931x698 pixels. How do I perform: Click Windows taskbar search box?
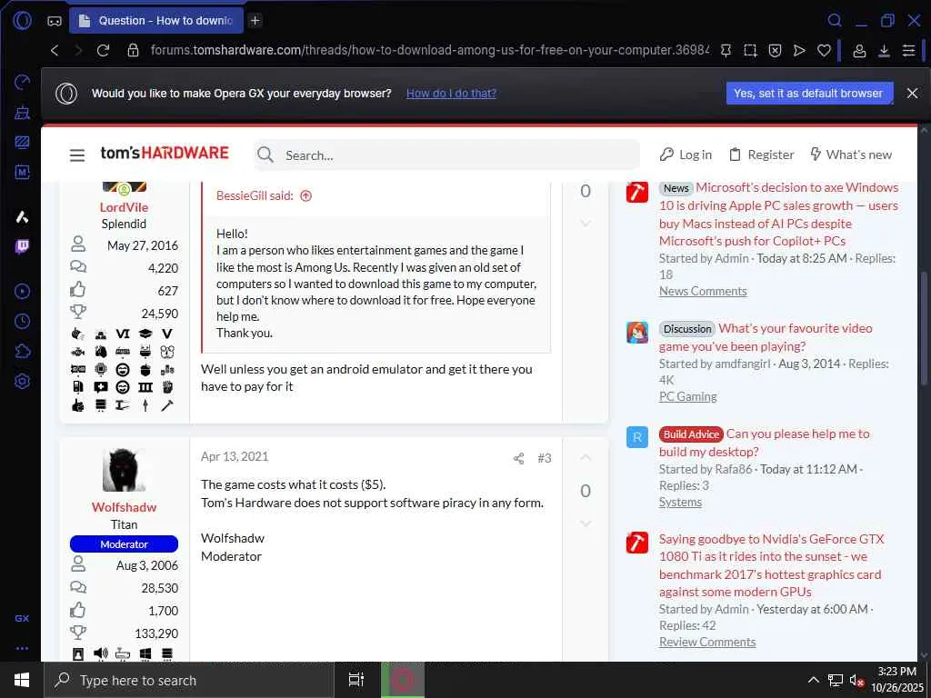tap(189, 680)
